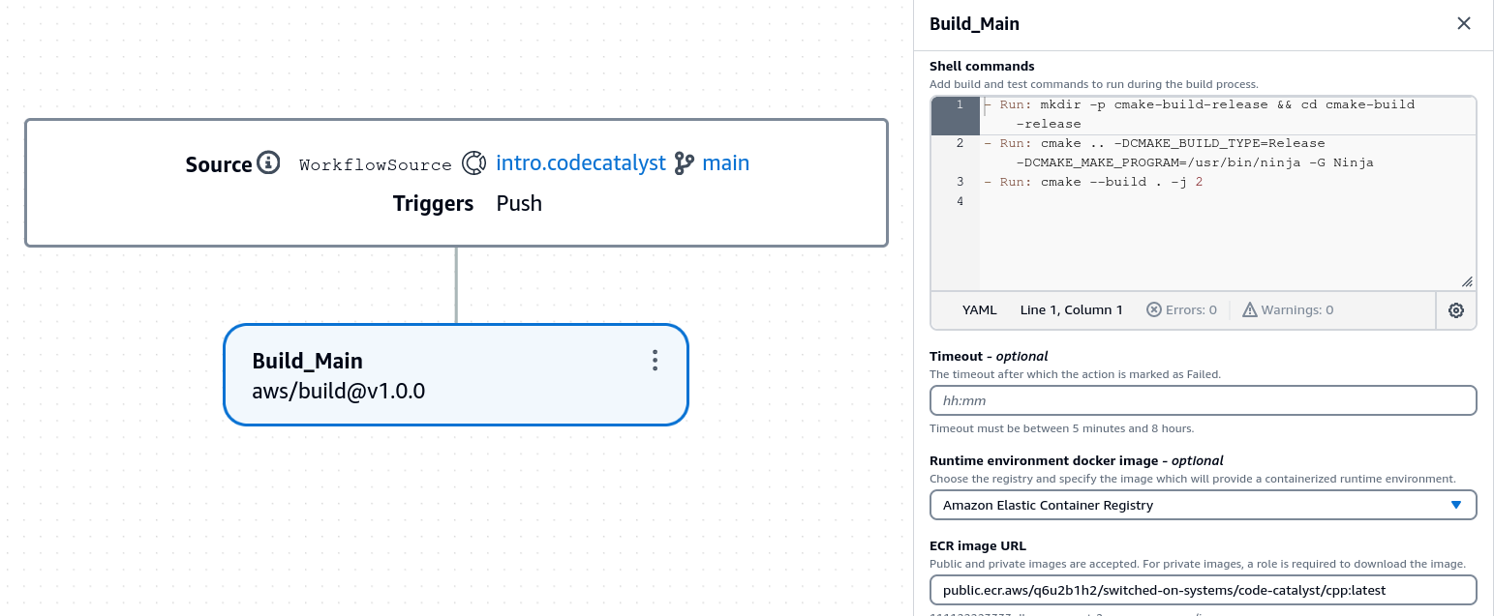Select the Build_Main action node
This screenshot has width=1494, height=616.
[x=426, y=375]
